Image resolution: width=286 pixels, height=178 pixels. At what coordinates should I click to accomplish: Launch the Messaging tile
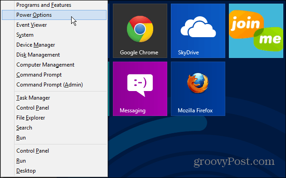pos(140,89)
